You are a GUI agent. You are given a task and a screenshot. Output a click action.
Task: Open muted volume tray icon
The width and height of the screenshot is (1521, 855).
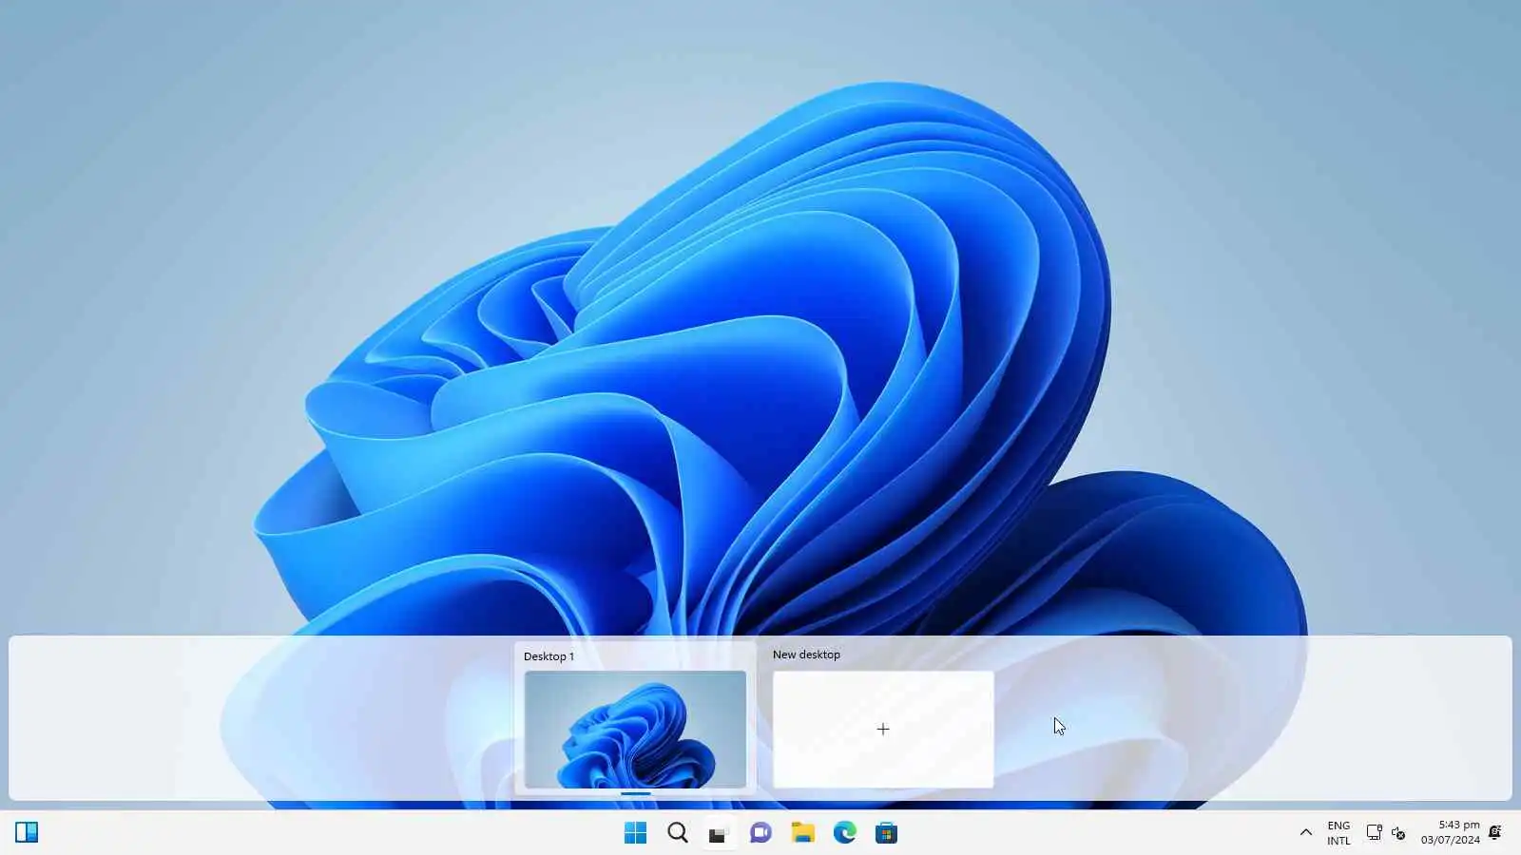(x=1397, y=833)
